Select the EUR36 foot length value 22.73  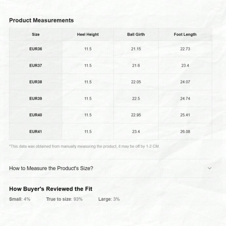[185, 49]
